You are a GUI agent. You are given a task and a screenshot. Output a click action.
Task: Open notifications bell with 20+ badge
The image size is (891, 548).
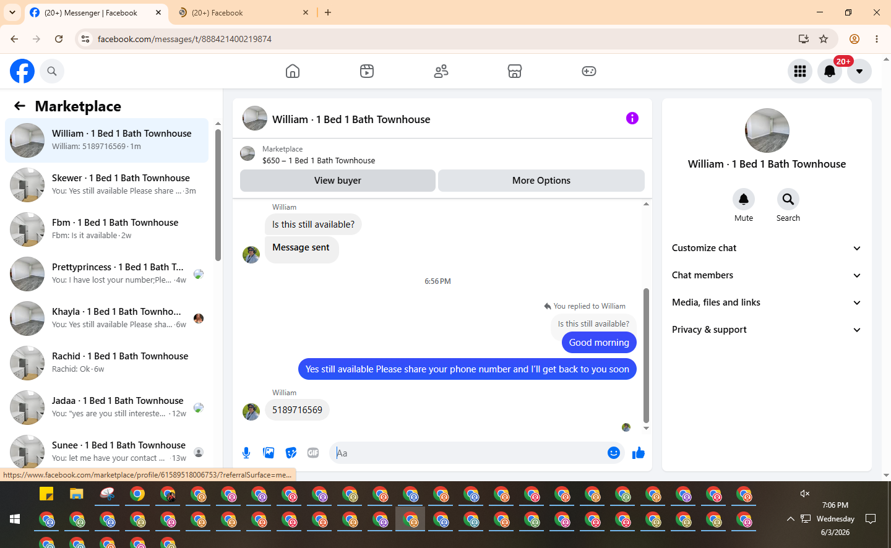[830, 71]
